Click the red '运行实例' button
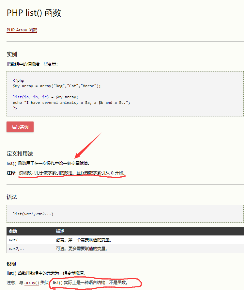Viewport: 244px width, 290px height. (x=20, y=127)
